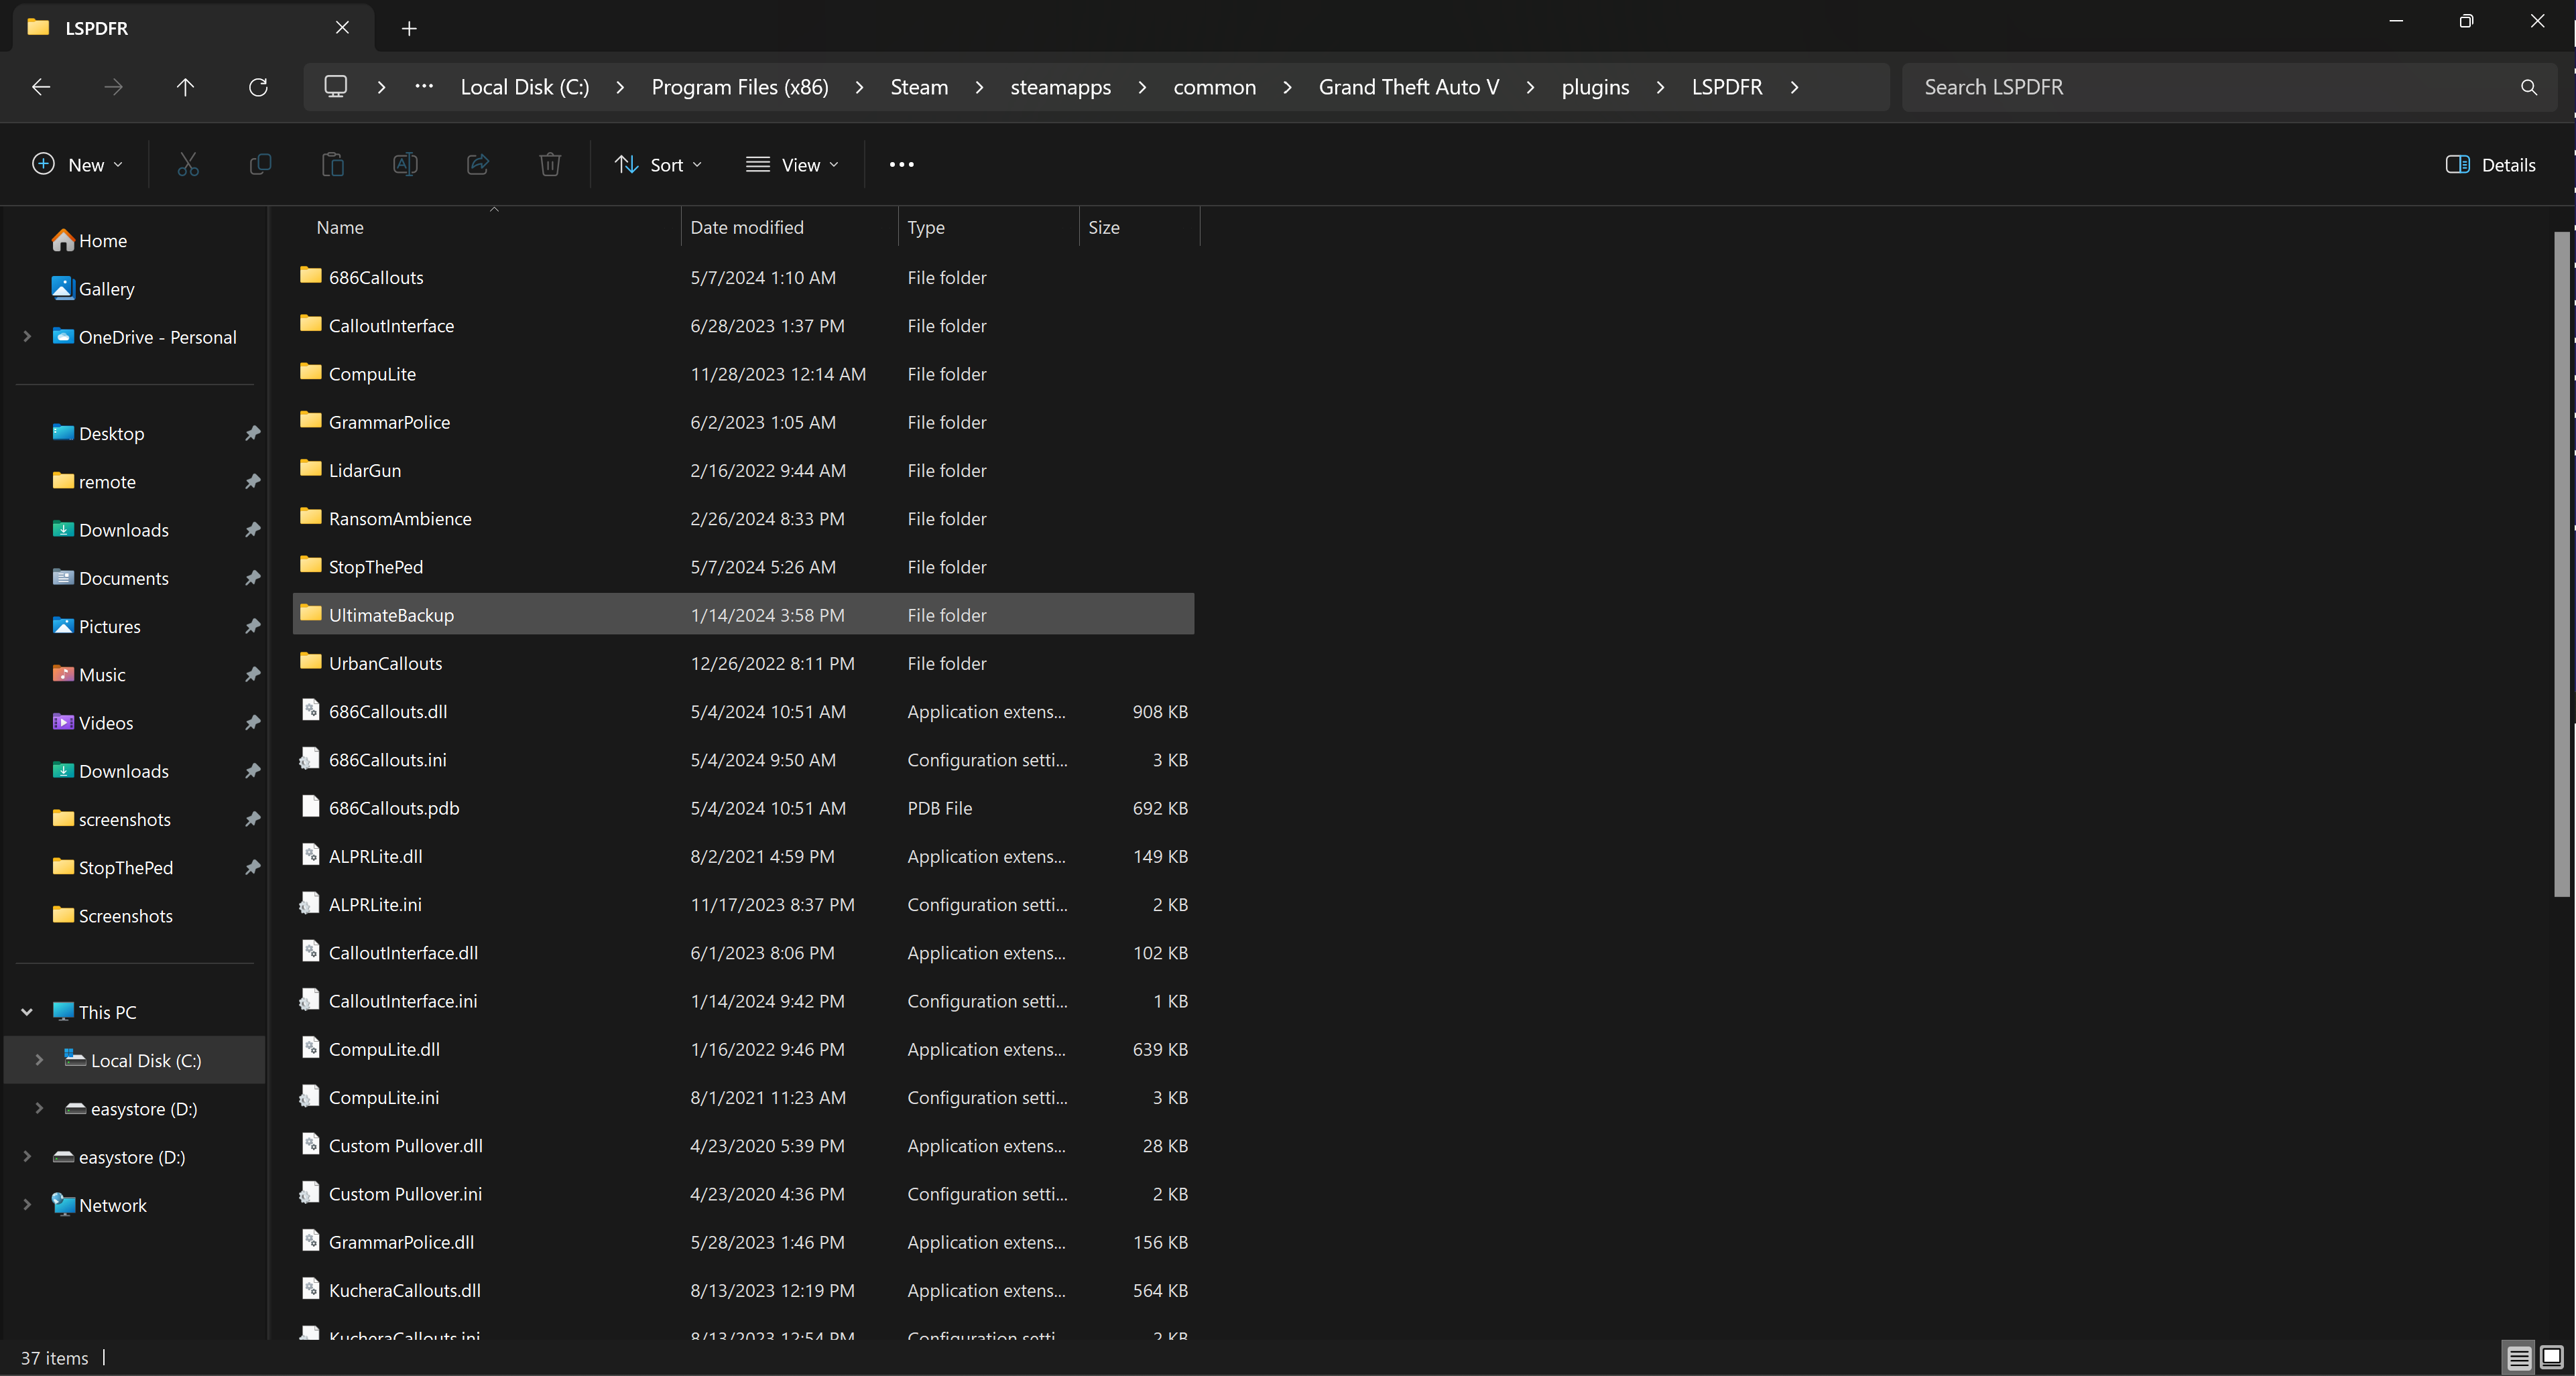Viewport: 2576px width, 1376px height.
Task: Click the Cut scissors icon
Action: click(x=188, y=165)
